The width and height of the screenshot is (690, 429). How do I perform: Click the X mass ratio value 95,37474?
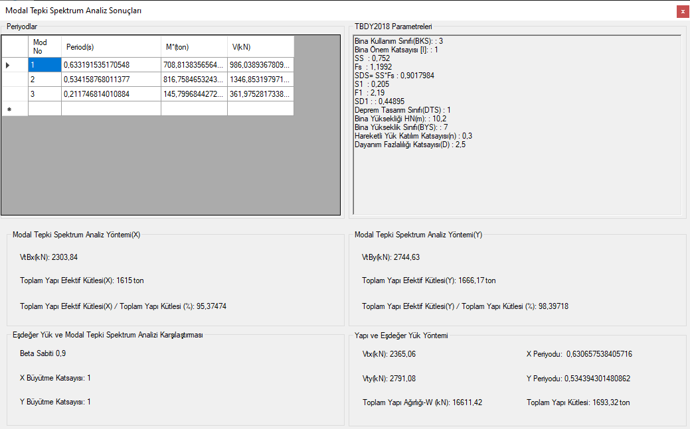pyautogui.click(x=211, y=306)
